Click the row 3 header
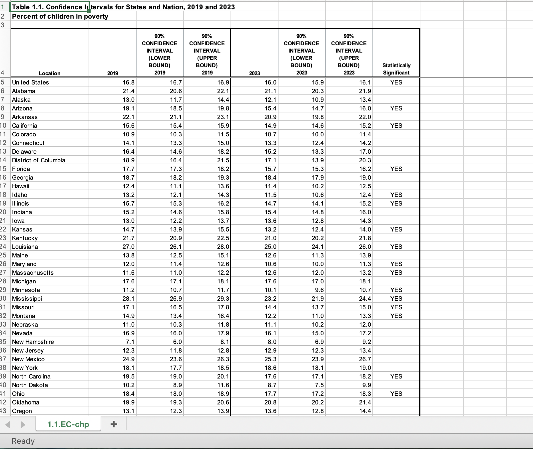533x449 pixels. coord(3,25)
